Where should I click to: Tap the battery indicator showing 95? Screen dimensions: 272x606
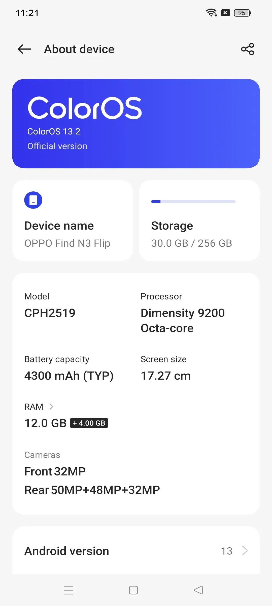(242, 13)
